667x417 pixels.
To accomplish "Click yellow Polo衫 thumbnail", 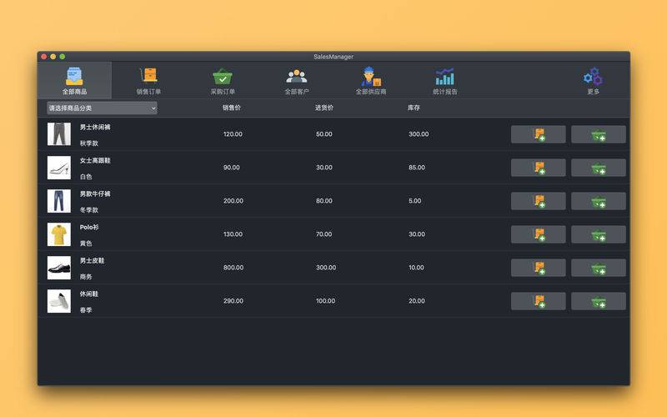I will click(x=59, y=234).
